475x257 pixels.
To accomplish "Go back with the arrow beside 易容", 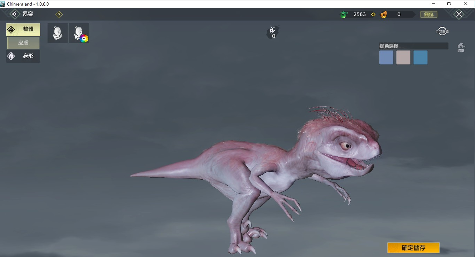I will click(15, 14).
